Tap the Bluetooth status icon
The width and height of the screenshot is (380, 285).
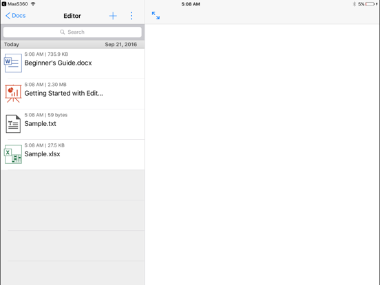click(354, 4)
